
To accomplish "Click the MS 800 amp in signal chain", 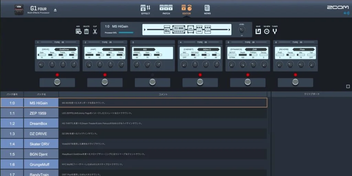I will click(178, 30).
